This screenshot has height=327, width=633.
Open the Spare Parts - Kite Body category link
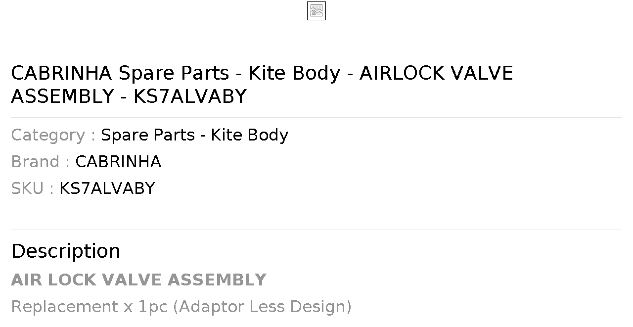point(194,135)
